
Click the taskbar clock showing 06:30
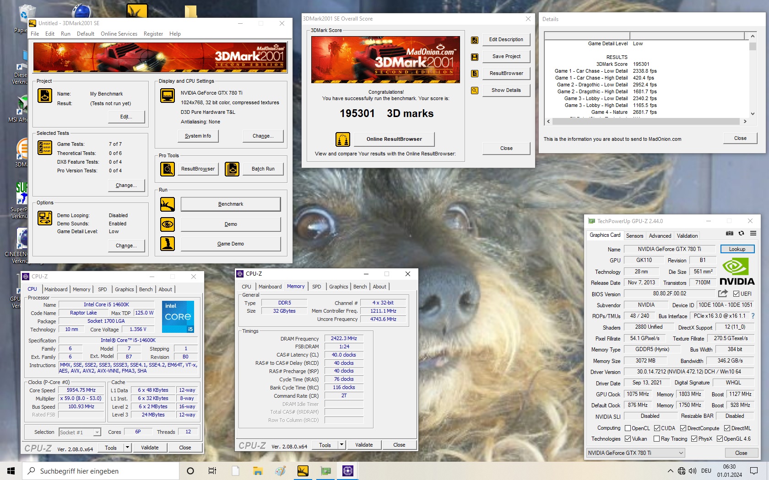pos(729,471)
